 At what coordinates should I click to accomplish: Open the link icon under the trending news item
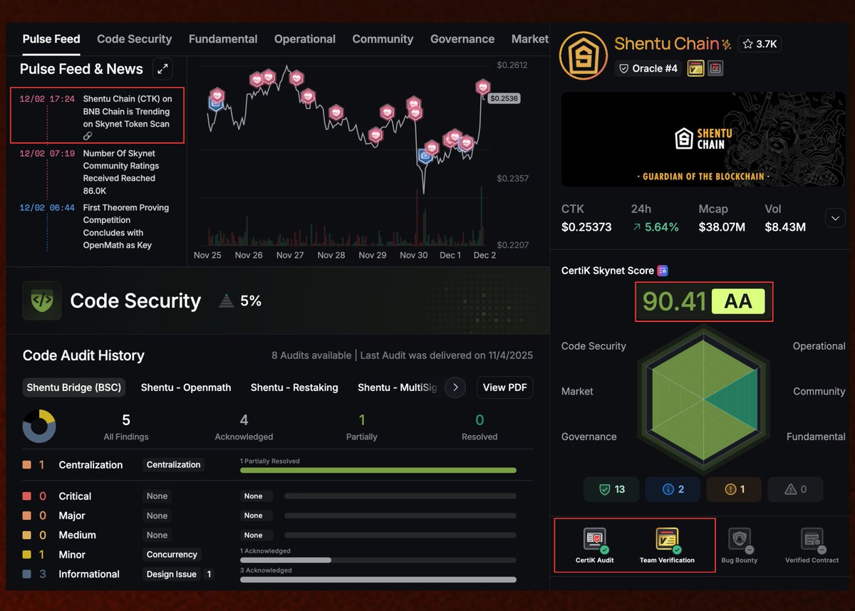(88, 136)
